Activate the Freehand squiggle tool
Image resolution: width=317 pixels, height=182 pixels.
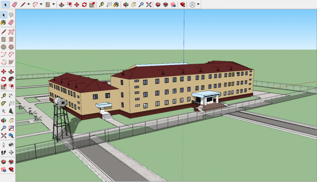pos(11,32)
